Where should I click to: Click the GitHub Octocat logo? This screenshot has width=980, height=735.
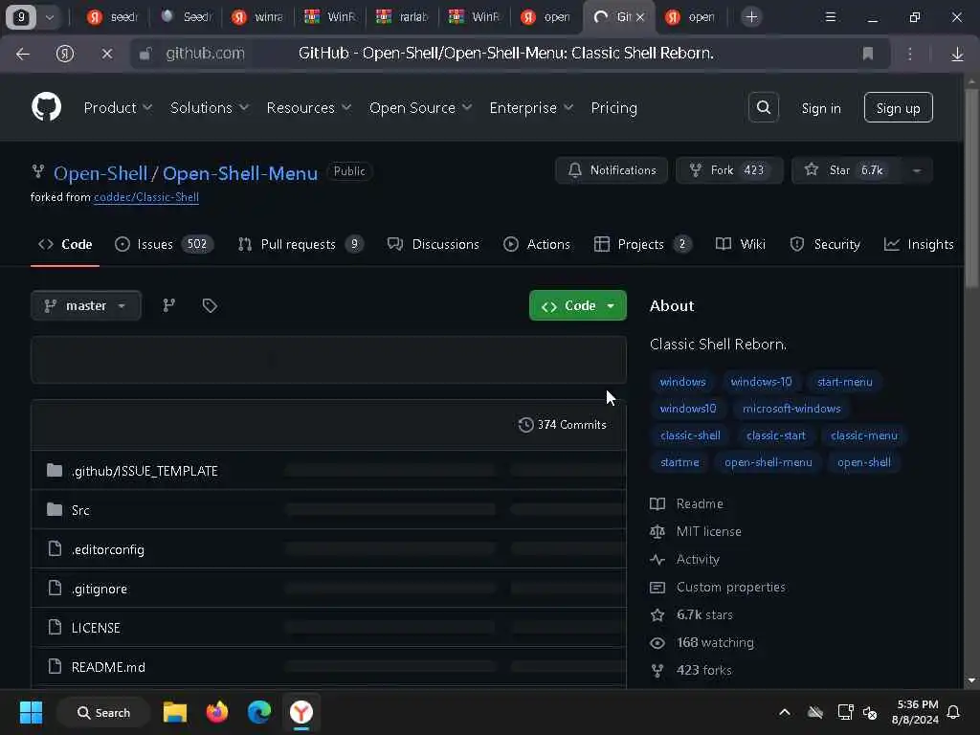46,107
